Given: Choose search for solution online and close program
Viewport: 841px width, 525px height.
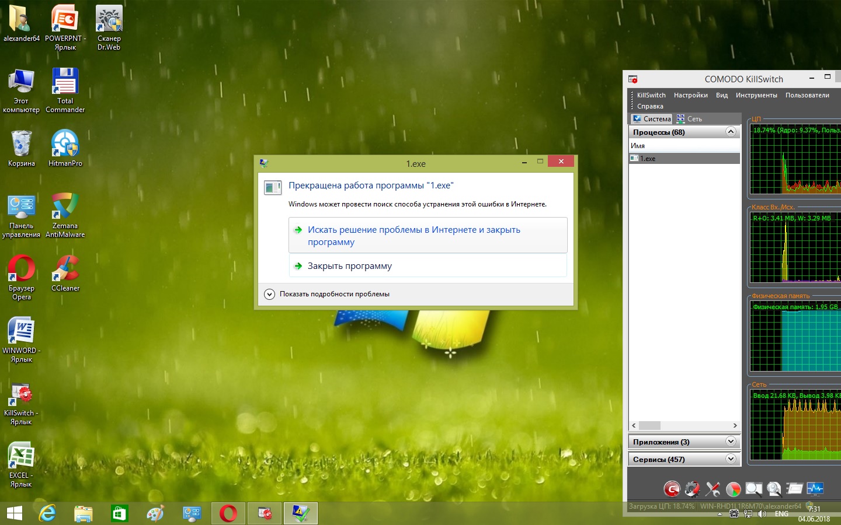Looking at the screenshot, I should [x=413, y=236].
